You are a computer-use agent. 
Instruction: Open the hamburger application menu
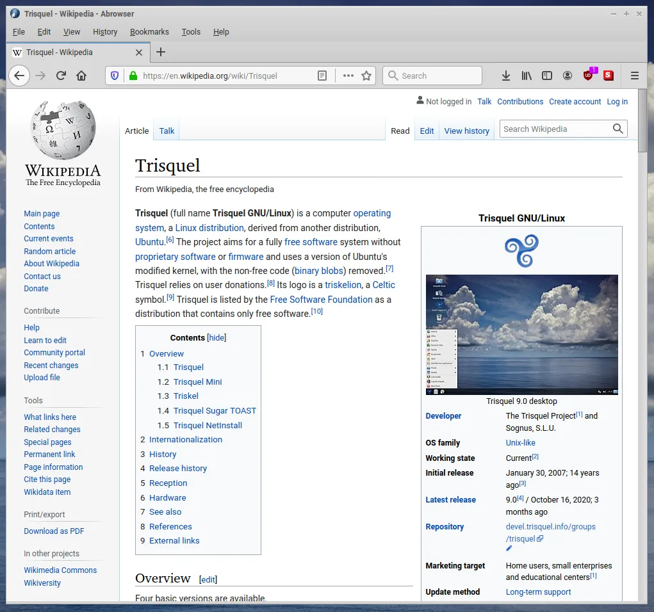click(634, 75)
